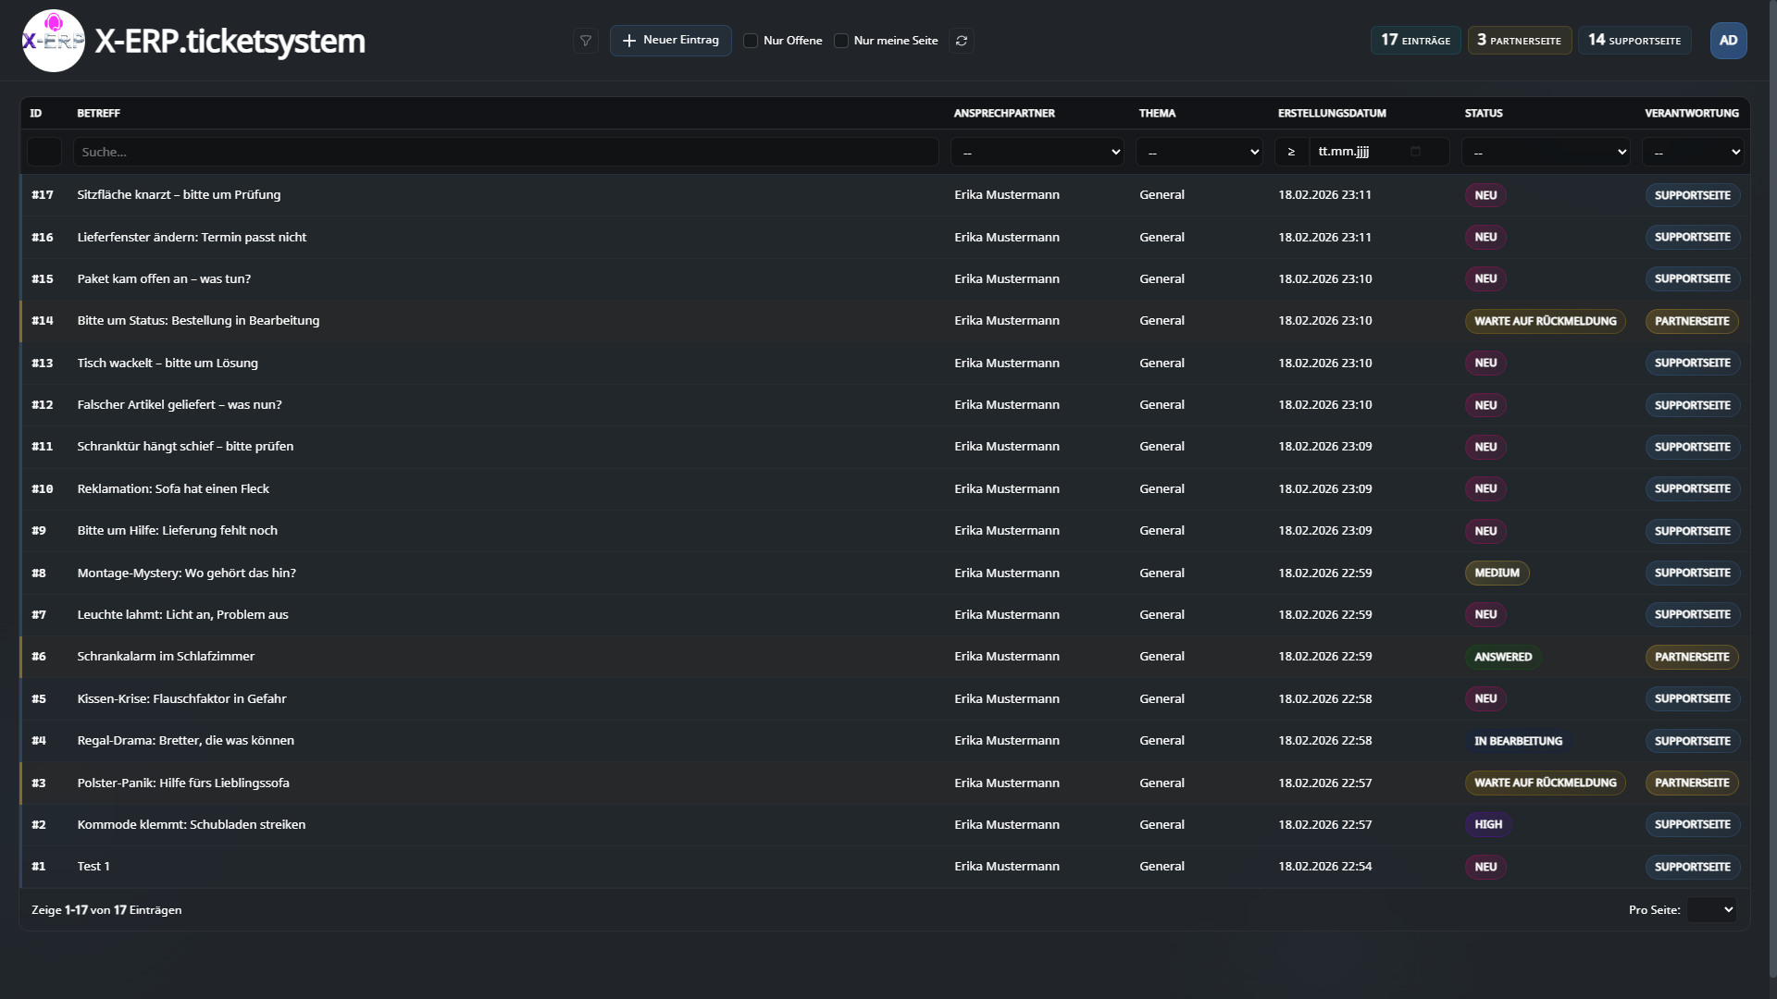Image resolution: width=1777 pixels, height=999 pixels.
Task: Open the Status filter dropdown
Action: click(1545, 152)
